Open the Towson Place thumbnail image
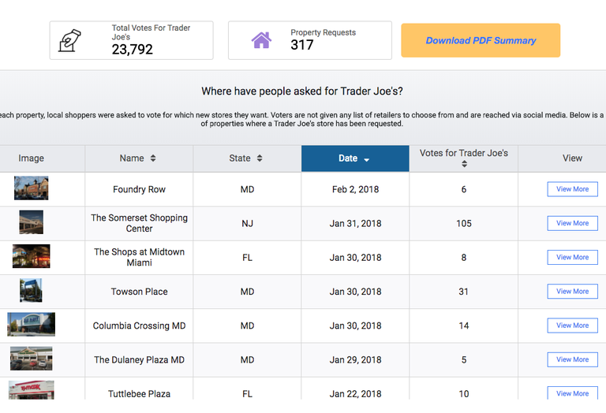This screenshot has height=413, width=606. pyautogui.click(x=31, y=290)
